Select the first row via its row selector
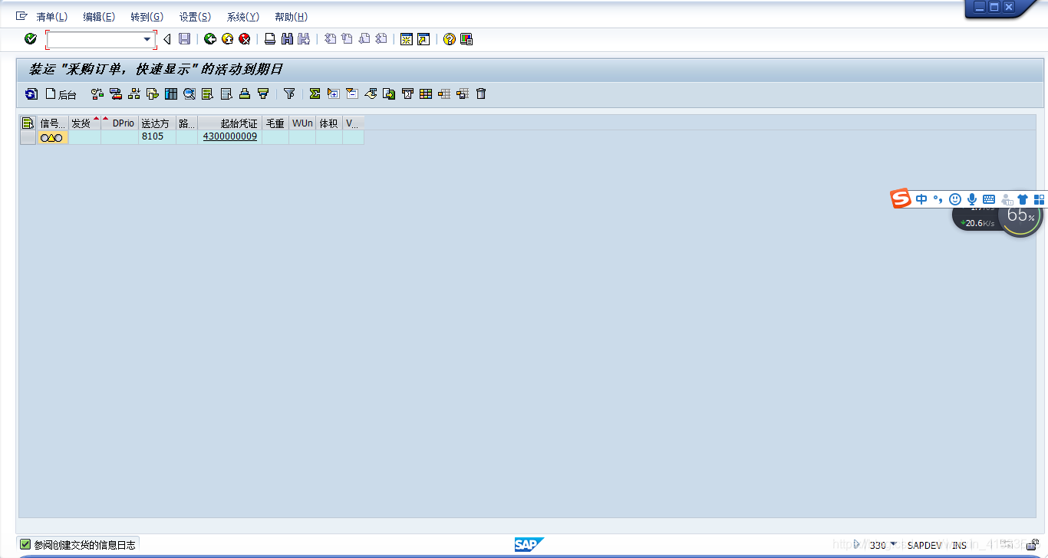This screenshot has width=1048, height=558. [28, 137]
